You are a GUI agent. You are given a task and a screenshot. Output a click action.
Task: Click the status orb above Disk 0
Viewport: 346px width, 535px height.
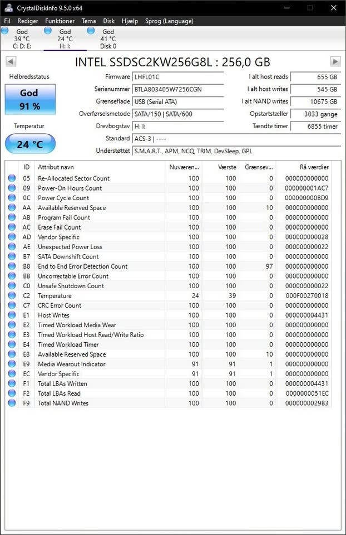pos(91,31)
